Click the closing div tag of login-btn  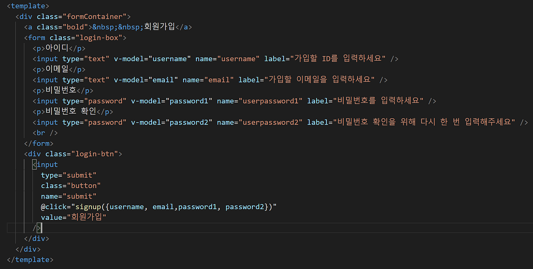coord(36,238)
